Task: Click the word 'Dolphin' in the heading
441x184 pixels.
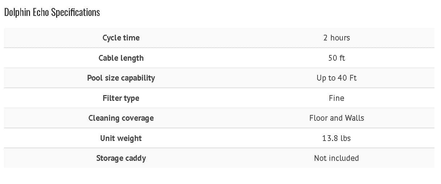Action: pyautogui.click(x=17, y=12)
